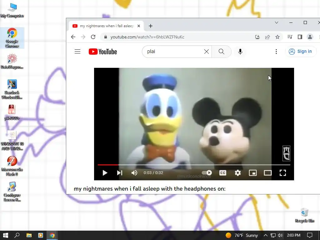Viewport: 320px width, 240px height.
Task: Open YouTube three-dot settings menu
Action: (276, 52)
